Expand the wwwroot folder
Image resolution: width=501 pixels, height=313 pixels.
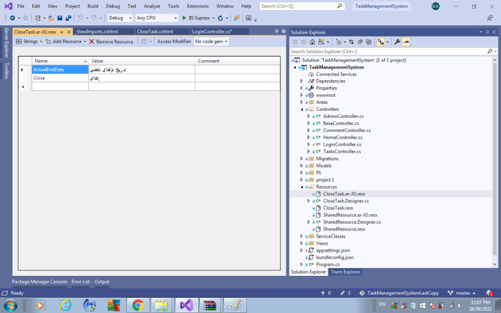[x=302, y=95]
